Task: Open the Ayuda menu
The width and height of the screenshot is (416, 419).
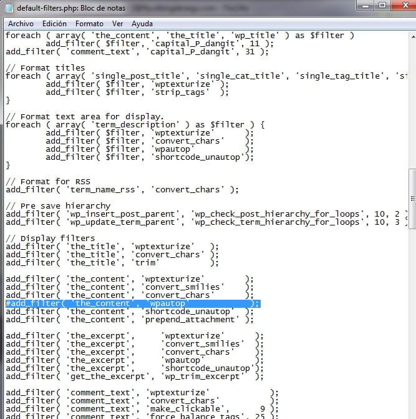Action: (x=142, y=24)
